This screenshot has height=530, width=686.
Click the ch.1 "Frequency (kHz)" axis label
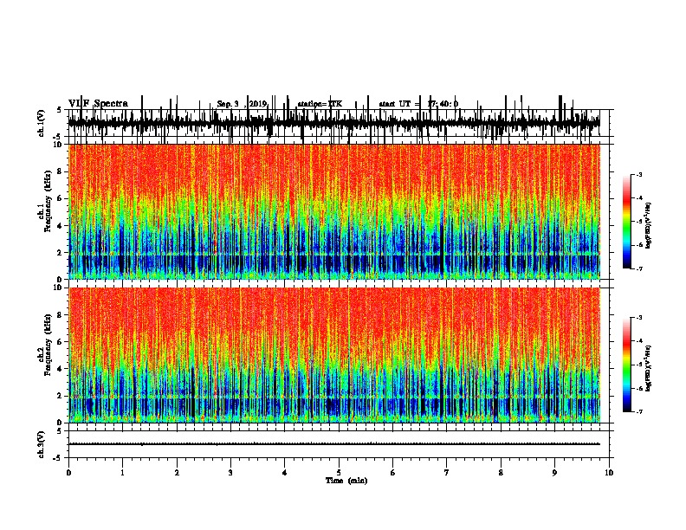(48, 201)
